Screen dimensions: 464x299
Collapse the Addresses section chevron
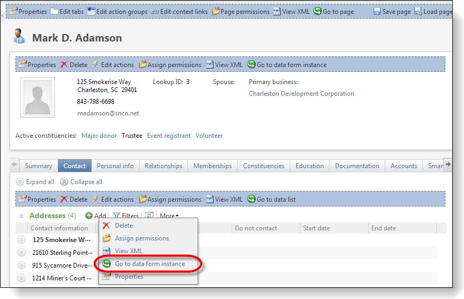pos(22,216)
